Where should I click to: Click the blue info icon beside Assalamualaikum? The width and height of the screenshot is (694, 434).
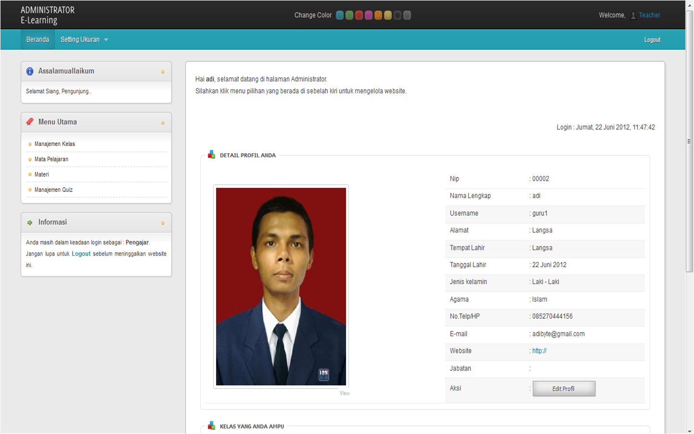(30, 71)
